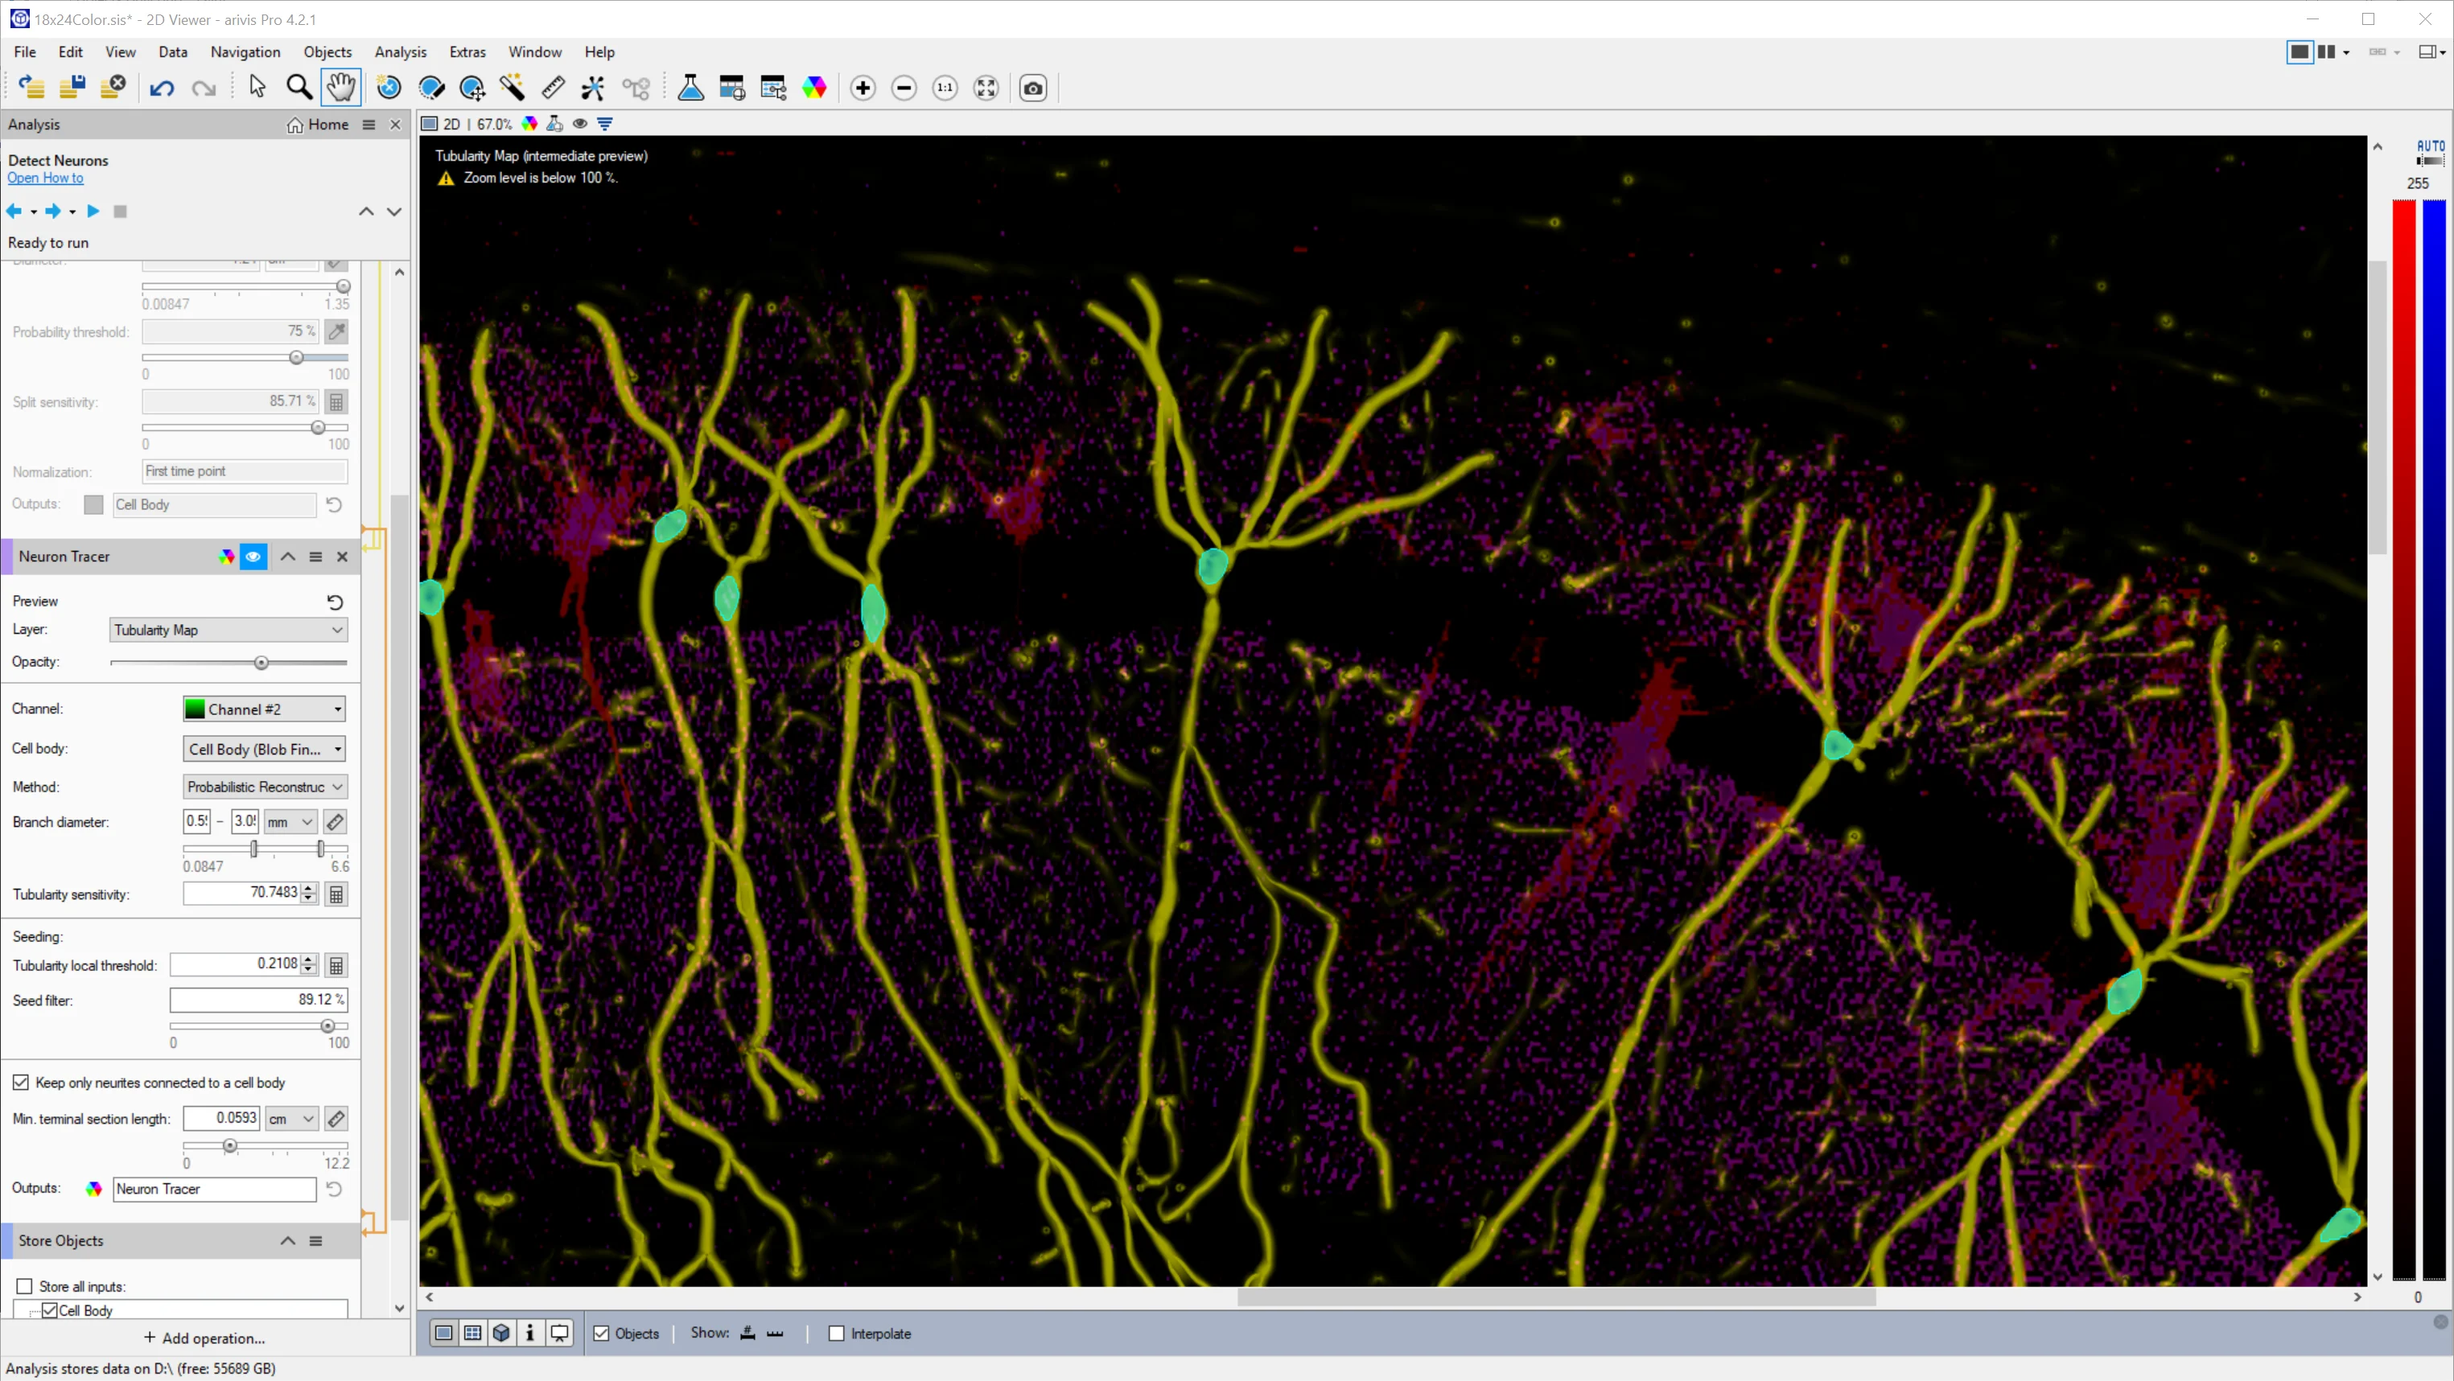Screen dimensions: 2454x1381
Task: Enable the Interpolate checkbox
Action: pyautogui.click(x=837, y=1333)
